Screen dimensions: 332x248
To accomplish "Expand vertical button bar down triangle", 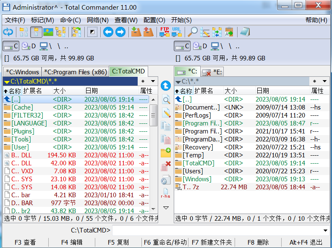I will tap(166, 208).
